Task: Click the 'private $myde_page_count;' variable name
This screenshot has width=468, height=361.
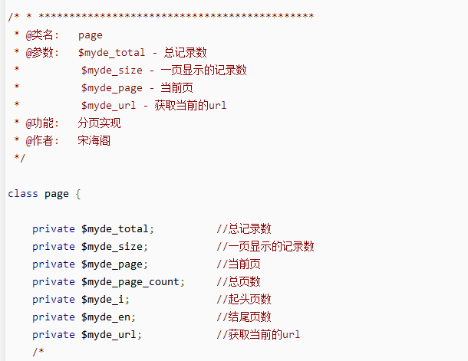Action: pos(133,282)
